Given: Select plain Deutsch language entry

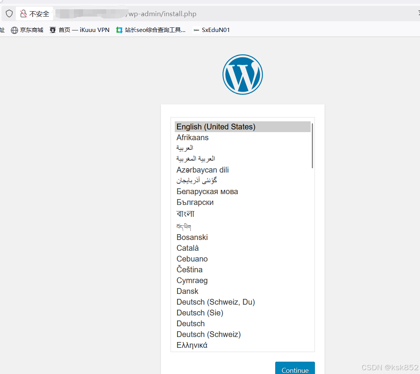Looking at the screenshot, I should [x=243, y=324].
